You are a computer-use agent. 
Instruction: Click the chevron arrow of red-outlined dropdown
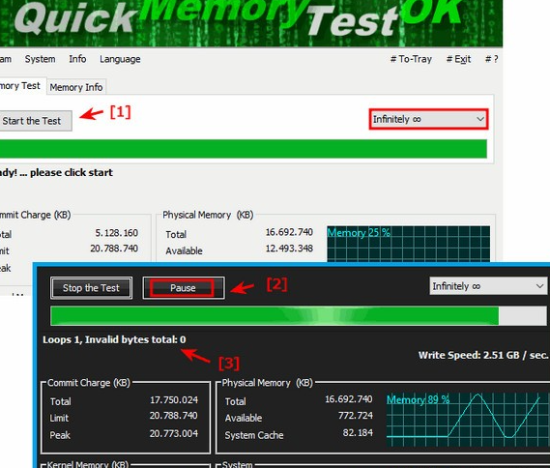coord(480,119)
